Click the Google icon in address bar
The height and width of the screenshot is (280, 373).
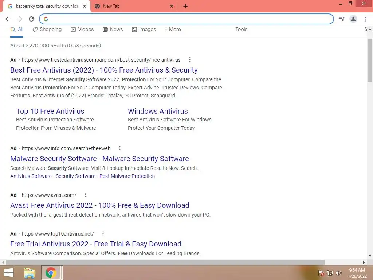(46, 19)
